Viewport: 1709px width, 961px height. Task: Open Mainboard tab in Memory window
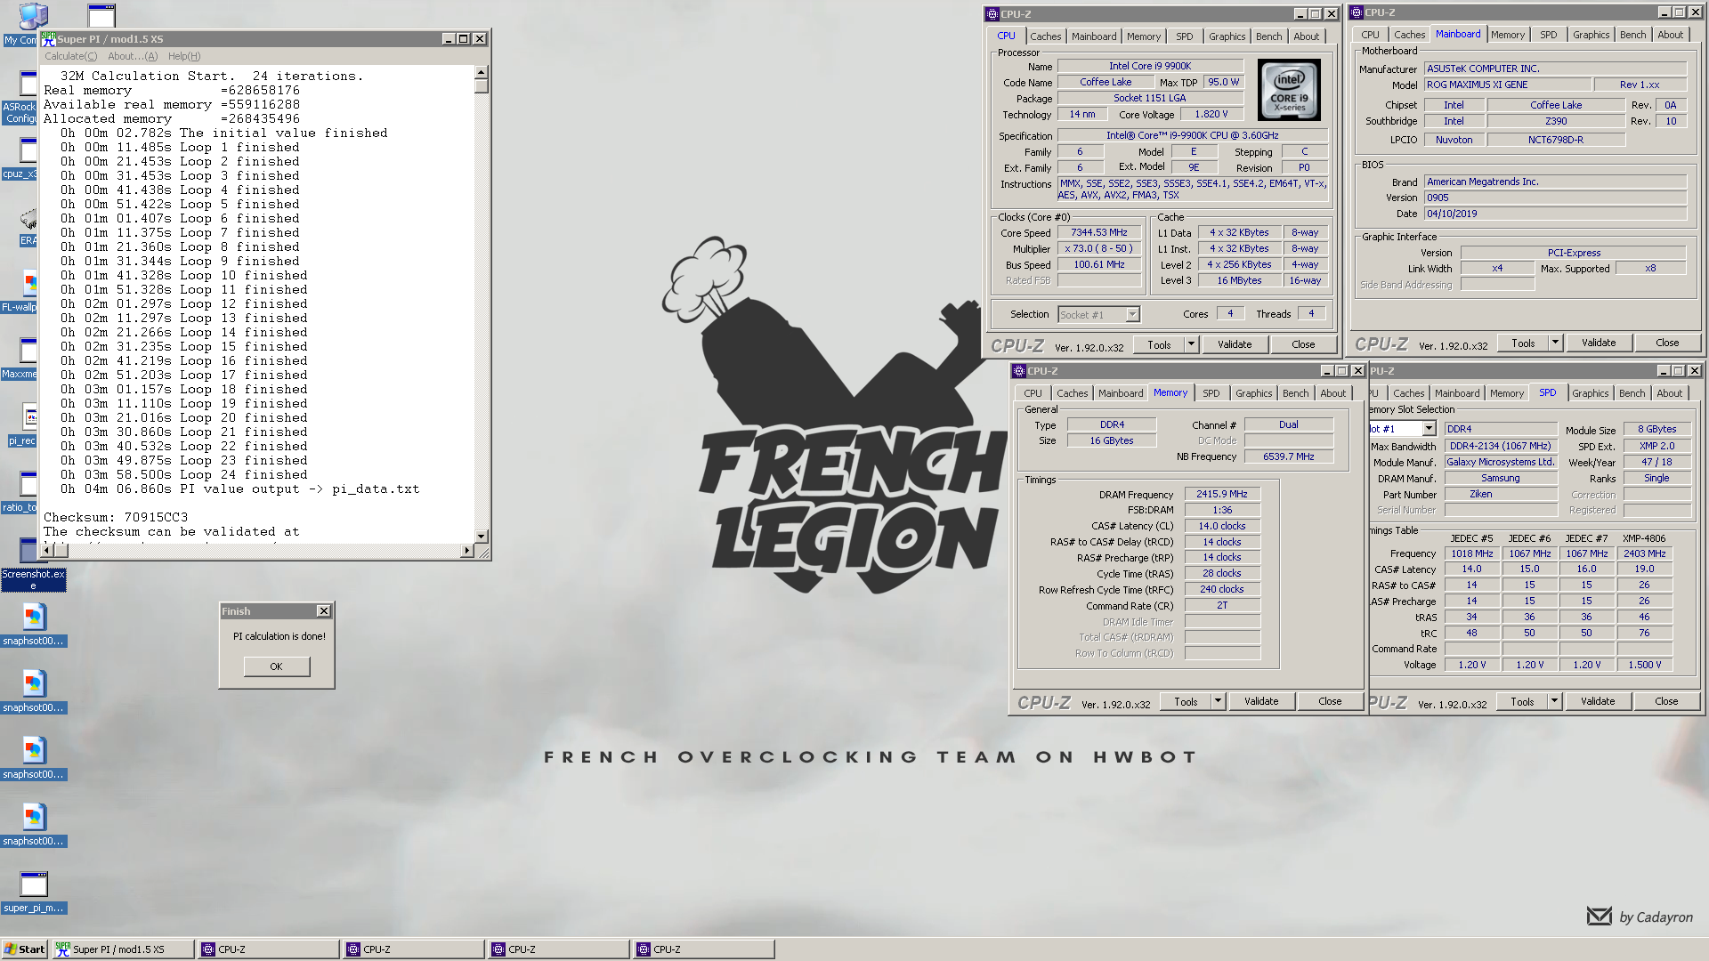point(1120,393)
